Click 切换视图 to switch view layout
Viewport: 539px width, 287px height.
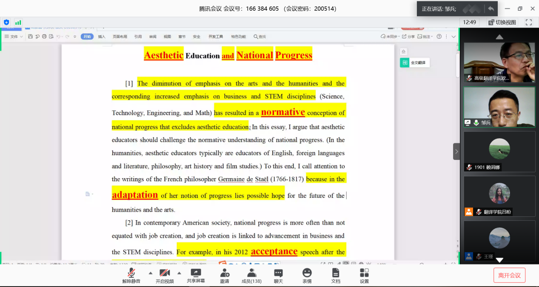coord(502,22)
